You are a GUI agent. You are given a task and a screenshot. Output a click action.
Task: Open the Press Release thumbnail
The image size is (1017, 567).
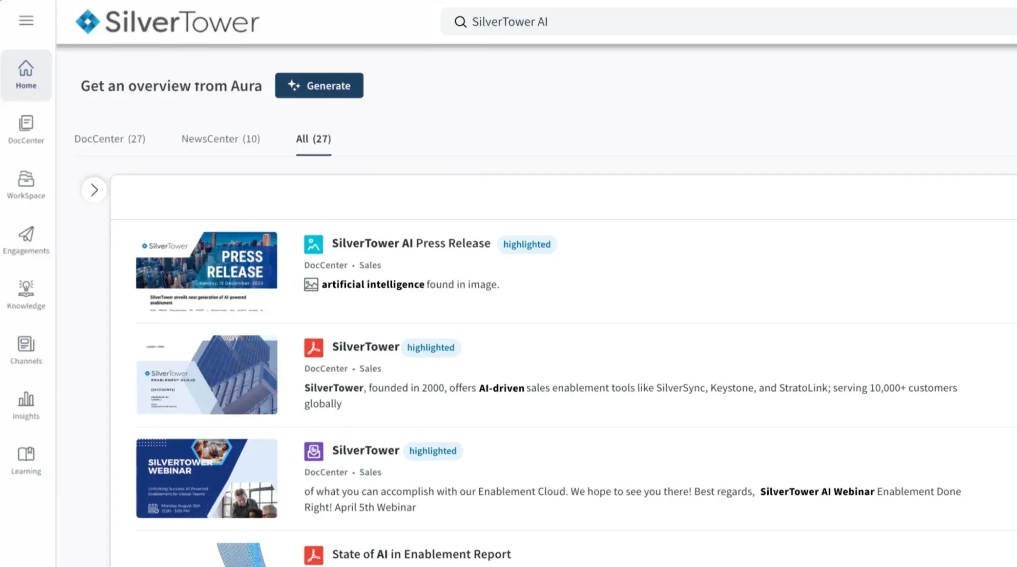pos(207,271)
